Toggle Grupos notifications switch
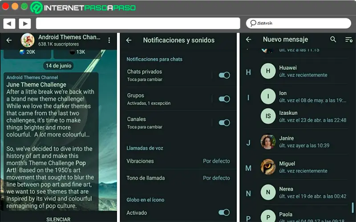 (x=224, y=99)
